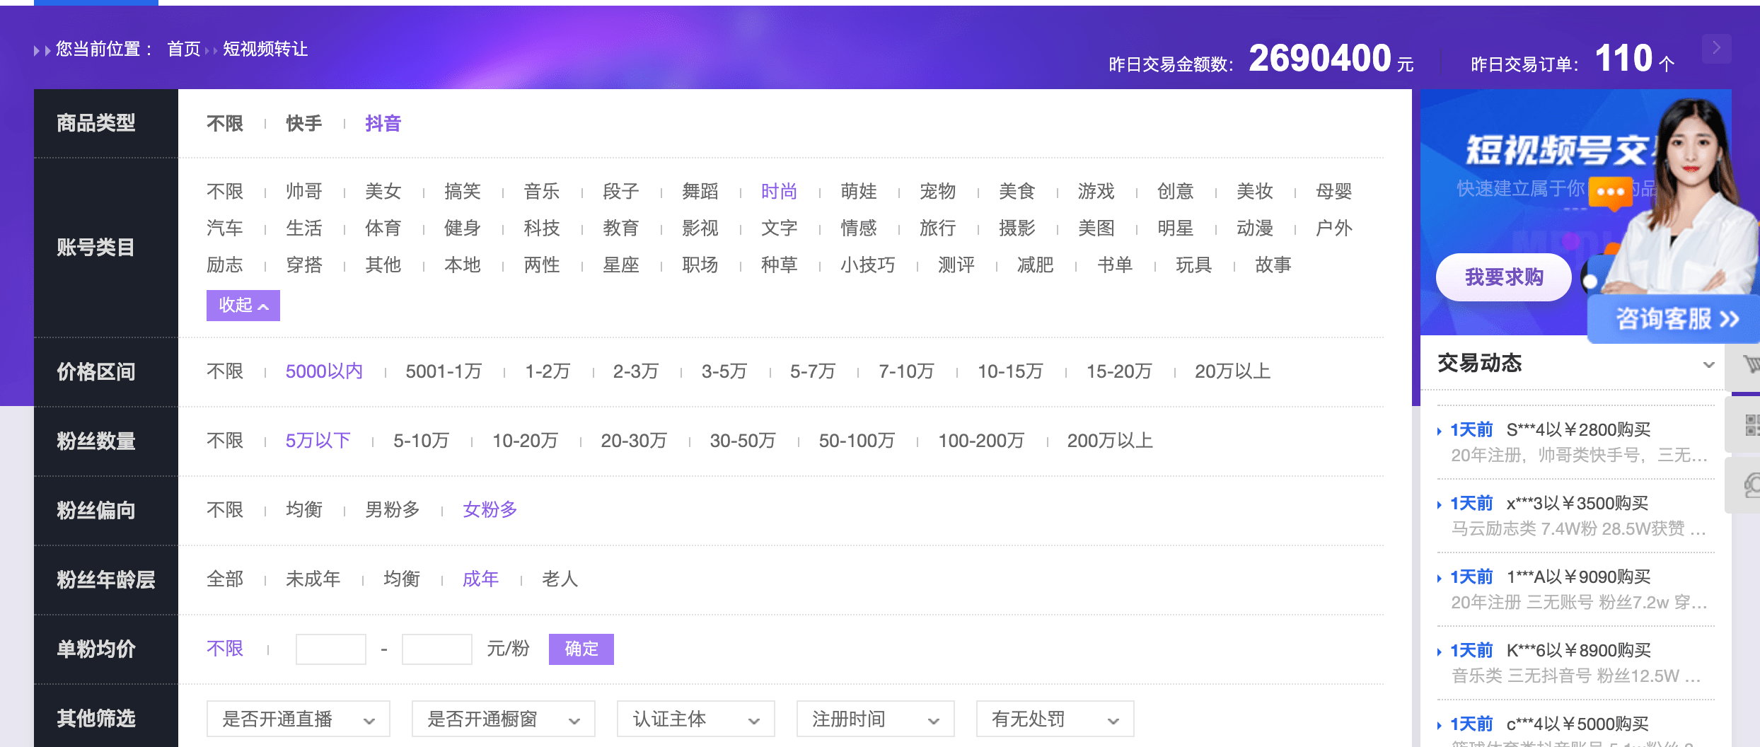Click 短视频转让 in the breadcrumb
This screenshot has width=1760, height=747.
click(x=265, y=50)
